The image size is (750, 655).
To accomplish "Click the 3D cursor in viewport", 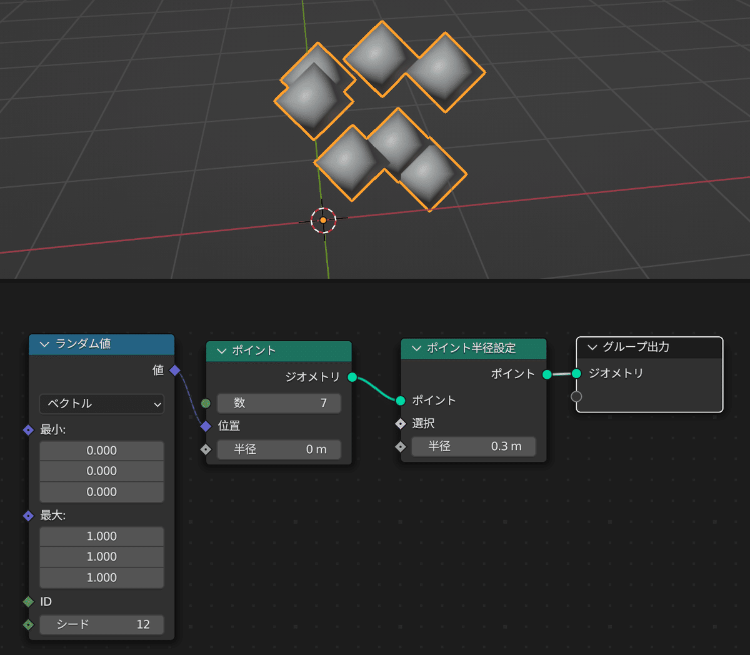I will [x=323, y=220].
